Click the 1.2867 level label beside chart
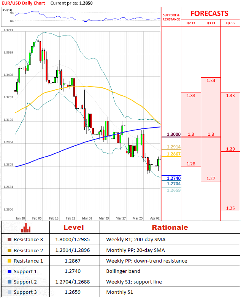Viewport: 241px width, 298px height. pyautogui.click(x=174, y=154)
